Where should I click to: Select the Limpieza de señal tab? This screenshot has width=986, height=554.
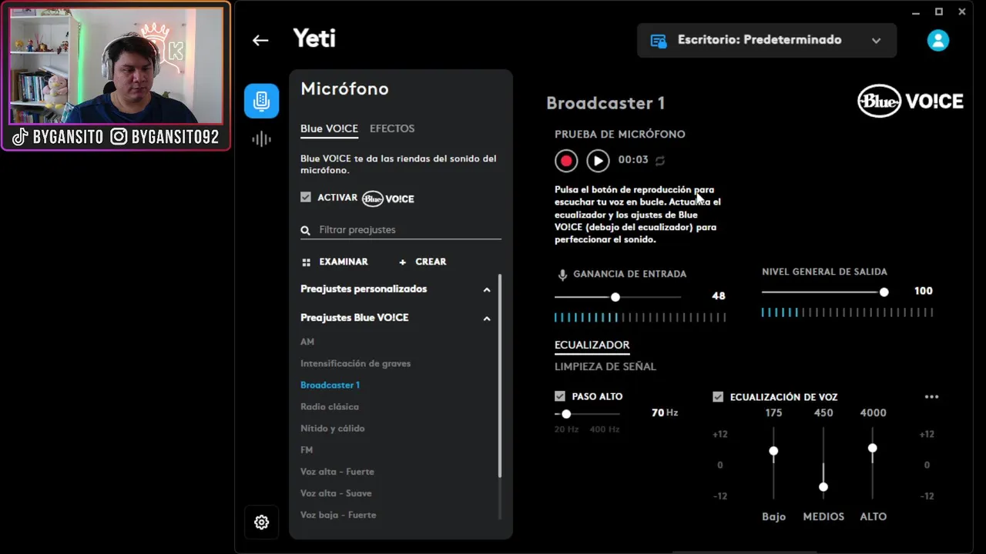[x=605, y=367]
